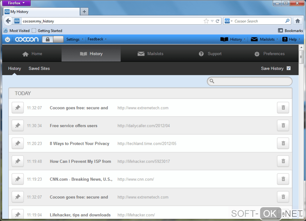Delete the 8 Ways to Protect Your Privacy entry
The image size is (306, 221).
tap(283, 143)
